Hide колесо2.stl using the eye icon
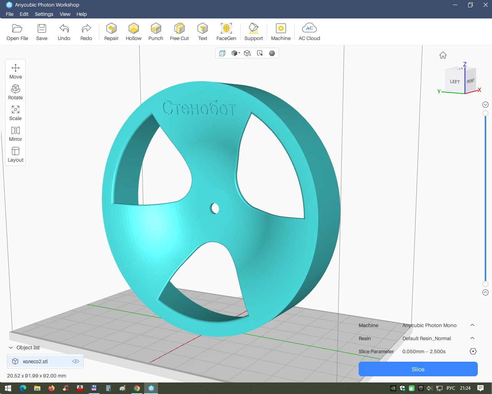 76,361
